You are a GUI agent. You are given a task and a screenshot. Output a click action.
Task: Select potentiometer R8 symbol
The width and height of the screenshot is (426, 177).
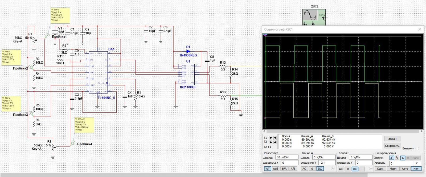tap(53, 147)
